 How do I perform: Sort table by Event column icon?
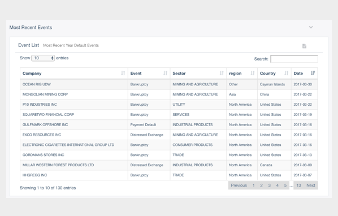point(165,74)
